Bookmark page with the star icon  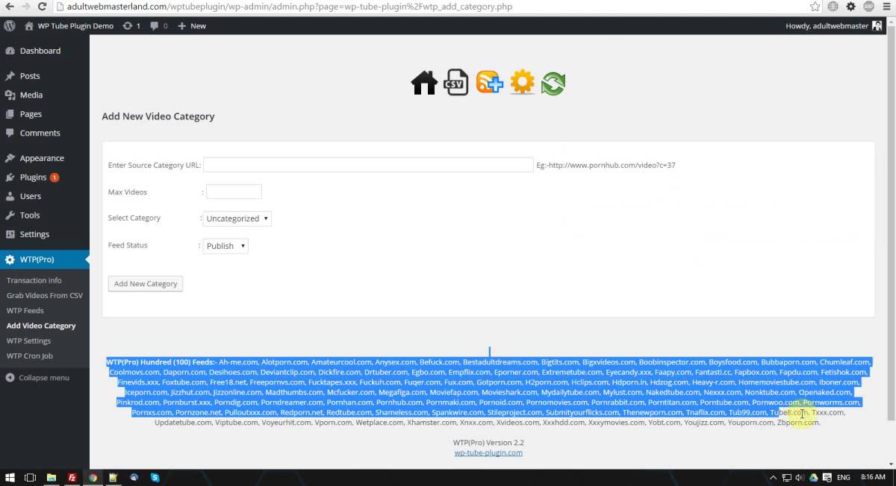click(815, 7)
